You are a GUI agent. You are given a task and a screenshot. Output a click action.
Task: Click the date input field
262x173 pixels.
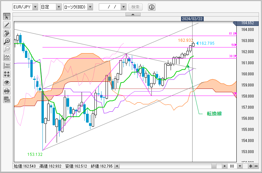click(x=110, y=7)
